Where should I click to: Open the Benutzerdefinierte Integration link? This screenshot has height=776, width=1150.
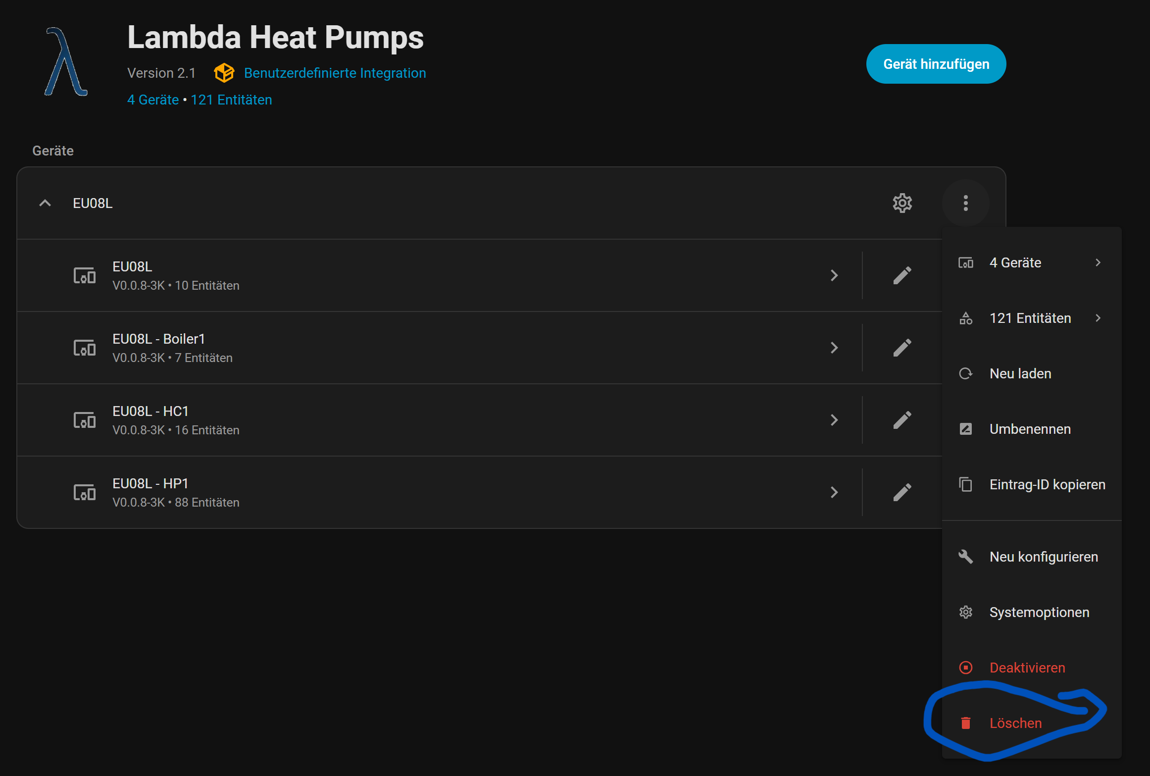tap(335, 73)
